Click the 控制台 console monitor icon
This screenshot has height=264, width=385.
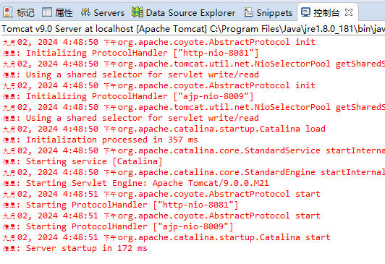coord(305,12)
